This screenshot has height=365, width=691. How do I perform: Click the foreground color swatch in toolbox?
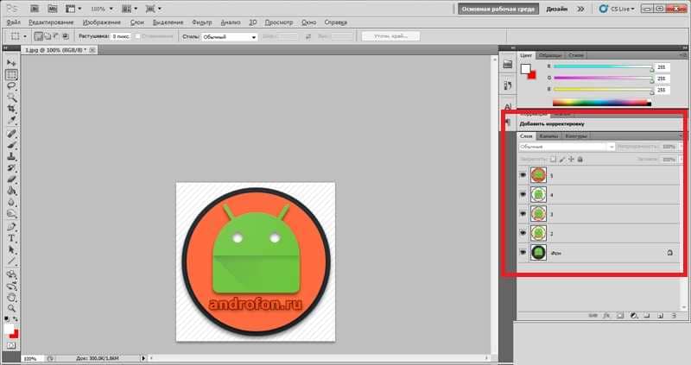click(x=10, y=329)
